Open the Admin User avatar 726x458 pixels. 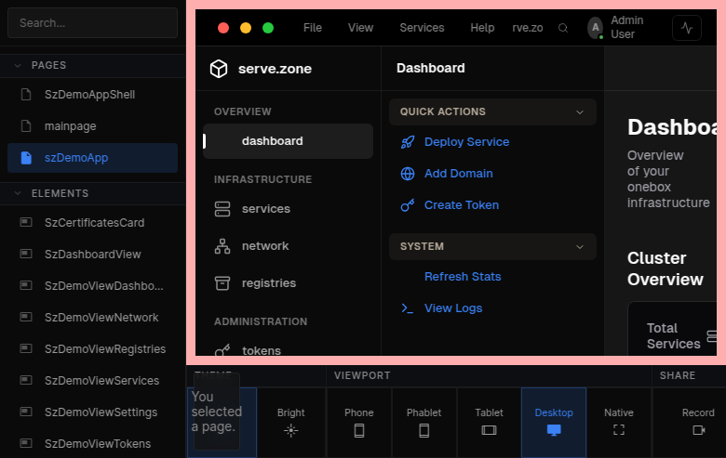pyautogui.click(x=595, y=28)
